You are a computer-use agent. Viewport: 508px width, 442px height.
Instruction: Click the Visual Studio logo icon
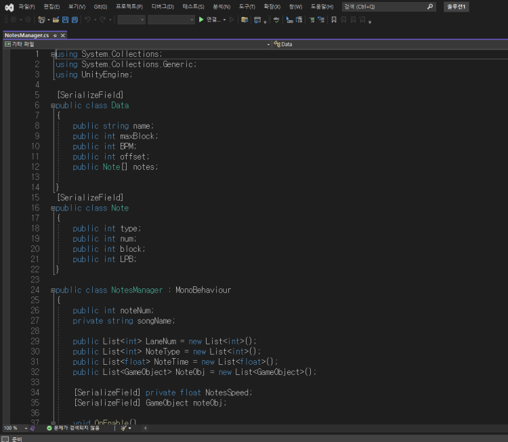pyautogui.click(x=9, y=7)
